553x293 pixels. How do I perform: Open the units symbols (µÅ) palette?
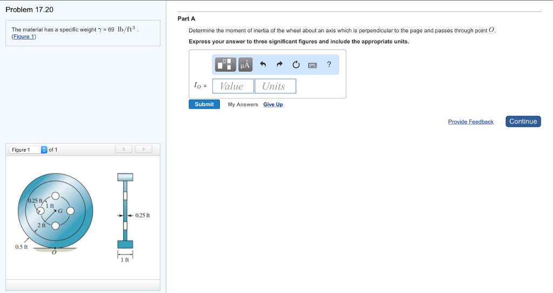coord(245,65)
